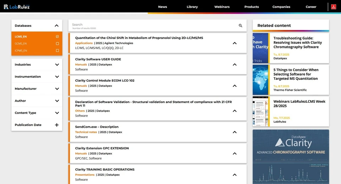
Task: Open the Products menu
Action: point(252,7)
